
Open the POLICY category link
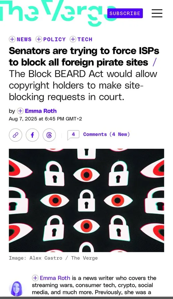[x=55, y=40]
